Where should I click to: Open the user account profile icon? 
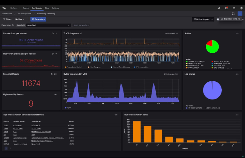tap(241, 8)
